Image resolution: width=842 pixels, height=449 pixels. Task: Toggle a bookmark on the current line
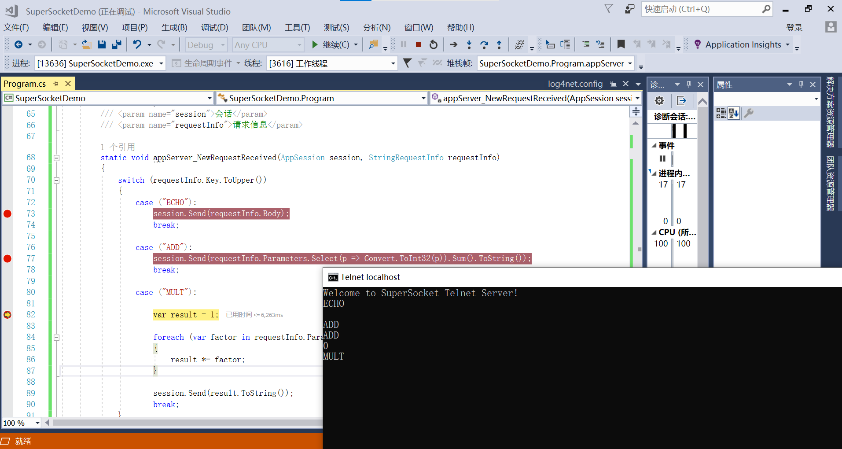click(x=621, y=44)
